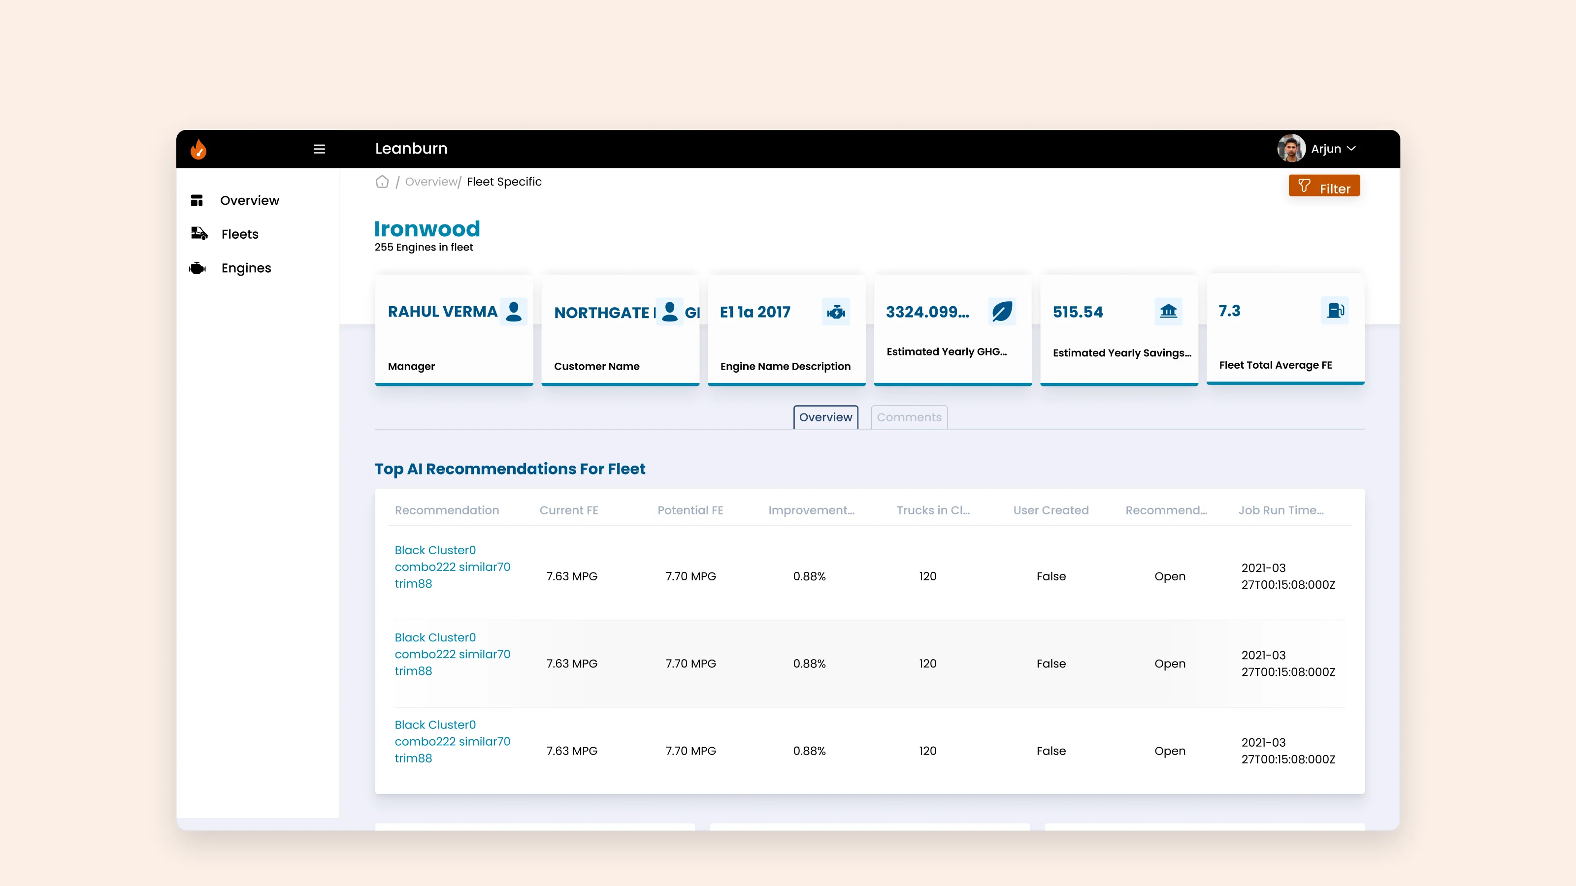
Task: Sort by the Current FE column header
Action: coord(568,510)
